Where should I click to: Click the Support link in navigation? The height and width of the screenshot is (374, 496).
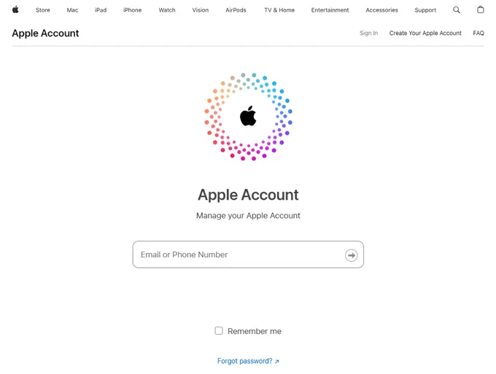click(x=425, y=10)
